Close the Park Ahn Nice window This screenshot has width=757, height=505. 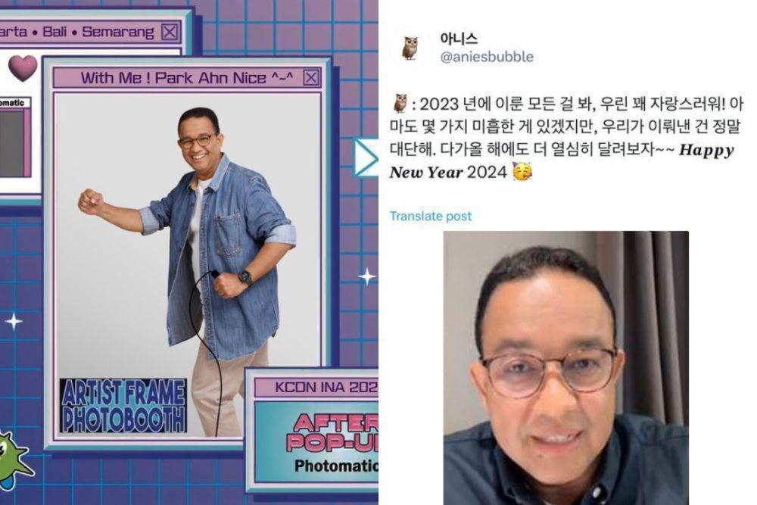(311, 78)
